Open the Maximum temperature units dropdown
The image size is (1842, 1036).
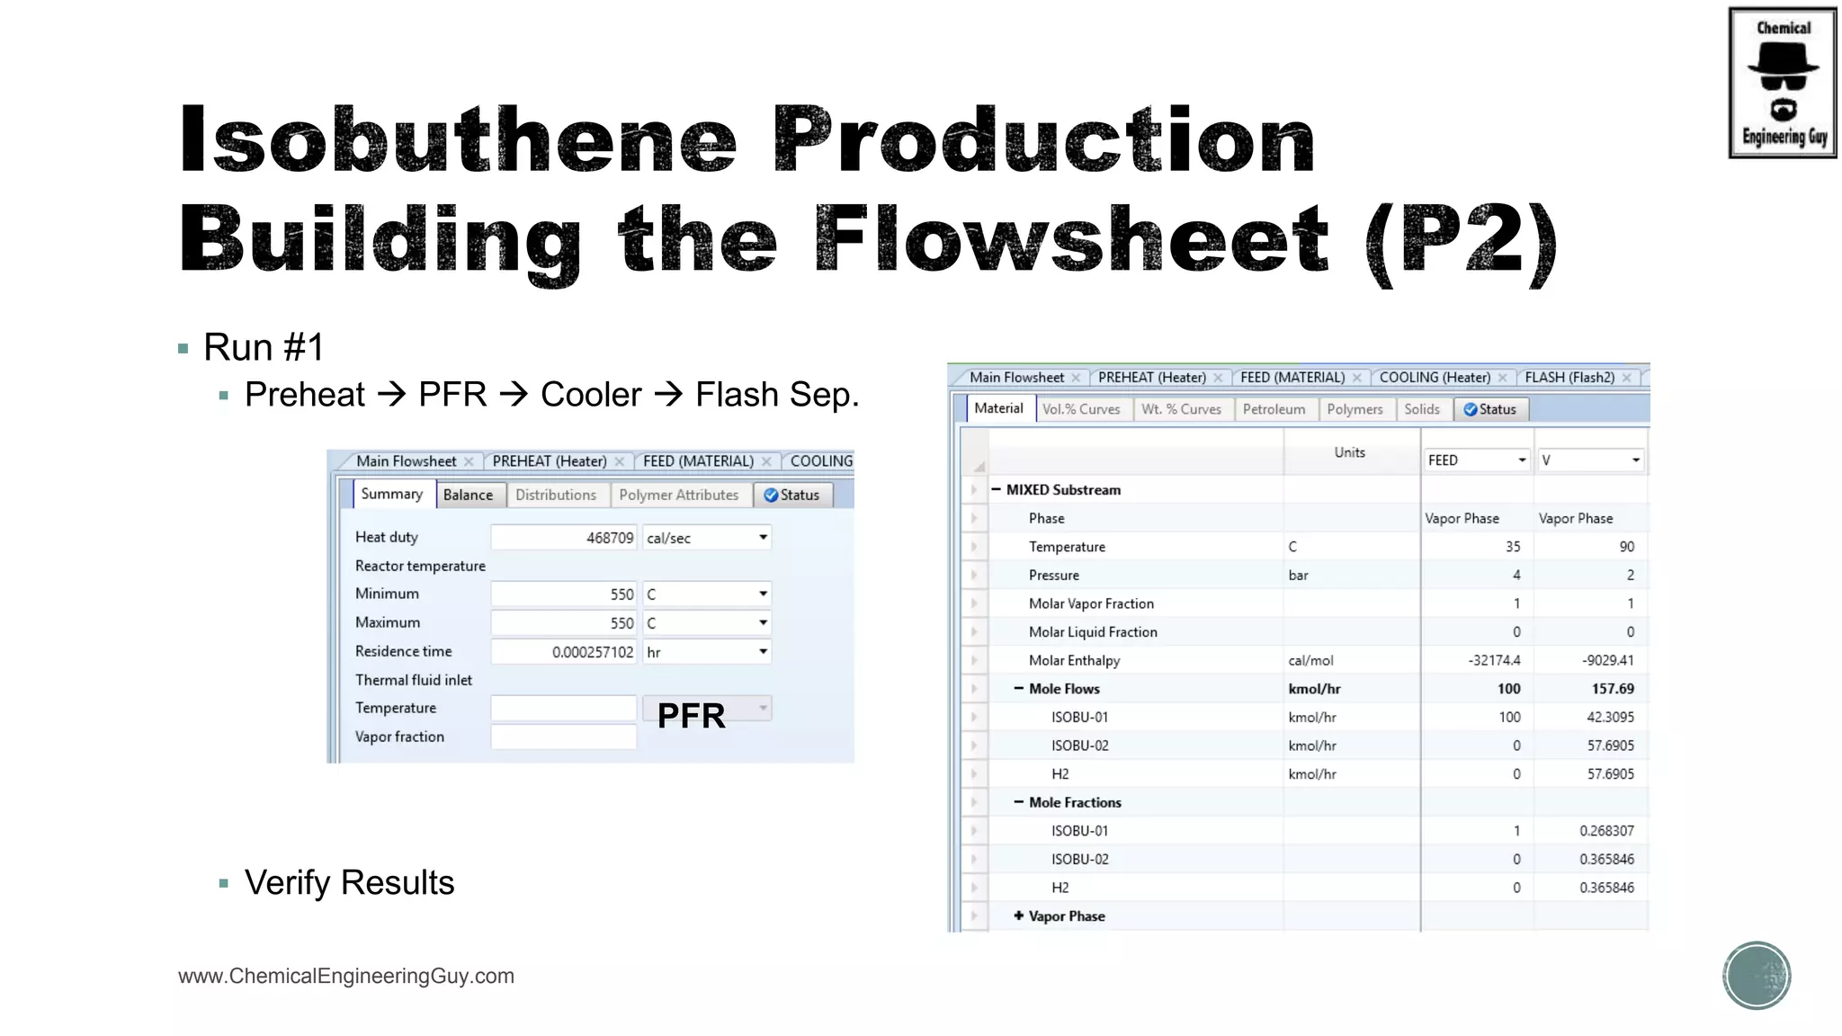(x=763, y=623)
